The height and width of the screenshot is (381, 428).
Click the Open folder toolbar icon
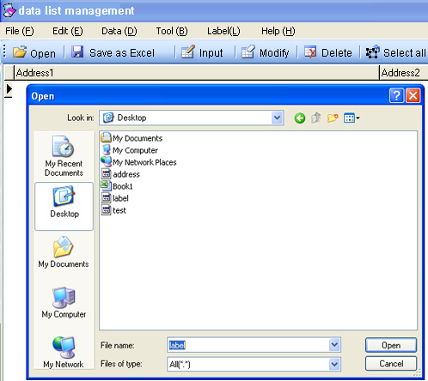20,52
